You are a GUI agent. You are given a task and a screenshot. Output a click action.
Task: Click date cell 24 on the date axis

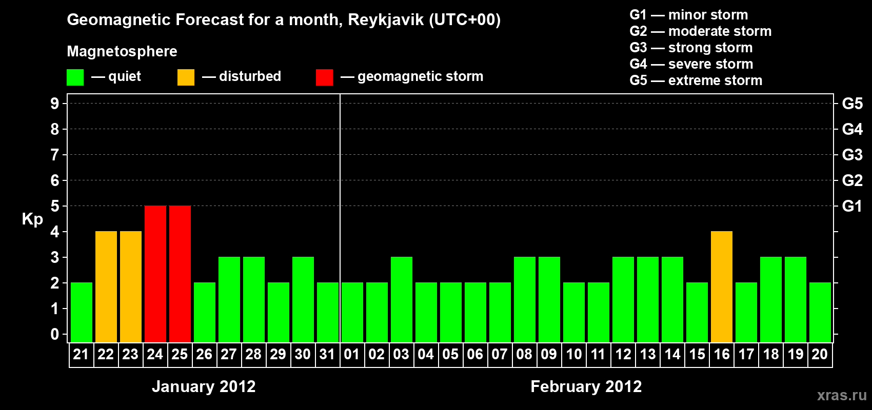click(x=155, y=355)
